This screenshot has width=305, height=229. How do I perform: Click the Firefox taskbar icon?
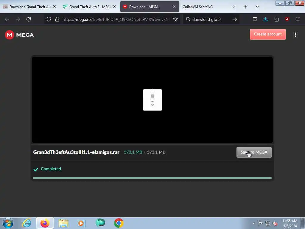(x=45, y=223)
